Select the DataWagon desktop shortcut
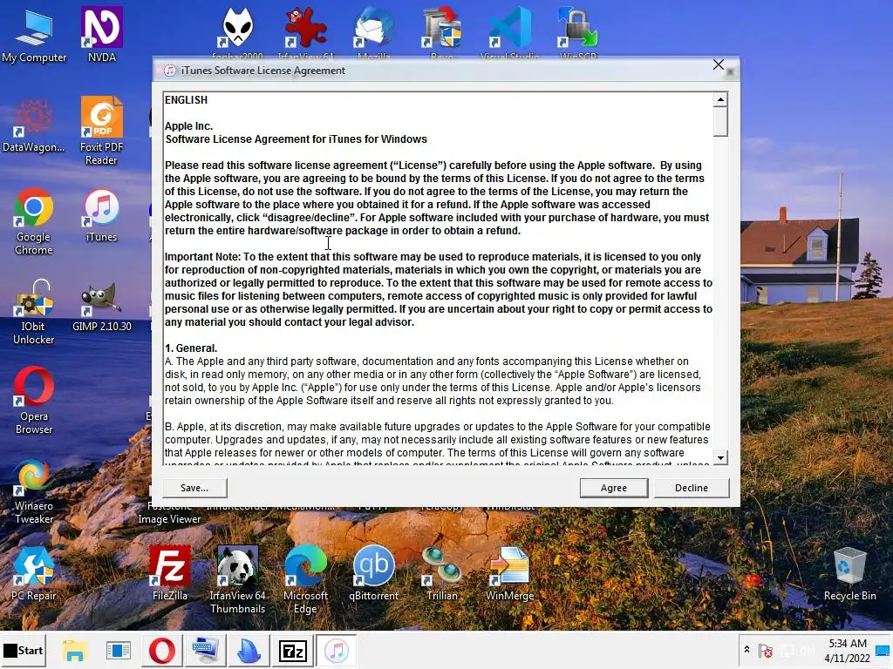 click(x=34, y=126)
